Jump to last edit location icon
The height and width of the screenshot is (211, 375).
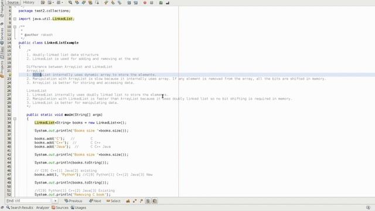pos(43,2)
